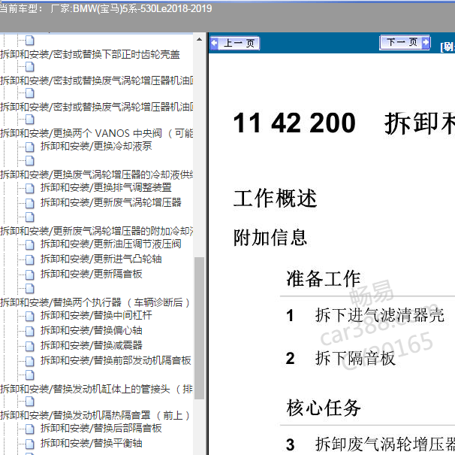Click page icon beside 更新油压调节液压阀
The image size is (455, 455).
click(29, 244)
